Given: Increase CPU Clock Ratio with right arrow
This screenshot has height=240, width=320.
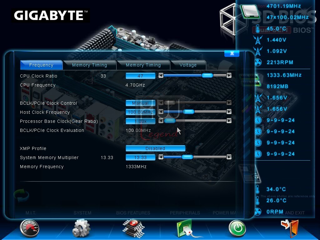Looking at the screenshot, I should pyautogui.click(x=229, y=76).
